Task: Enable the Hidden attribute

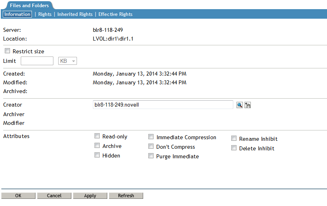Action: 97,155
